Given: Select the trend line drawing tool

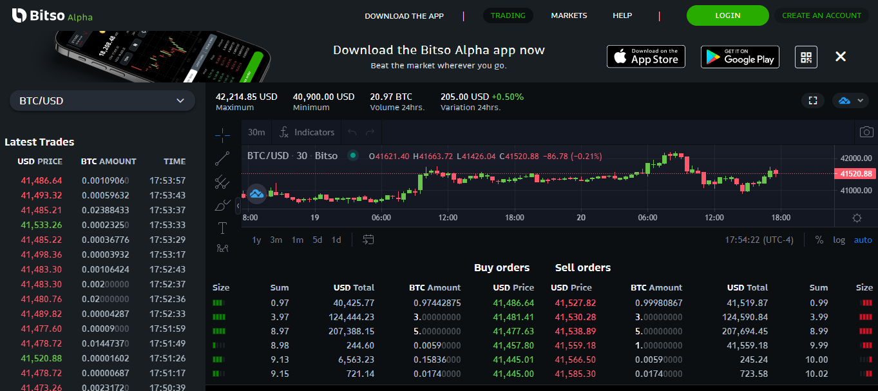Looking at the screenshot, I should click(x=222, y=158).
